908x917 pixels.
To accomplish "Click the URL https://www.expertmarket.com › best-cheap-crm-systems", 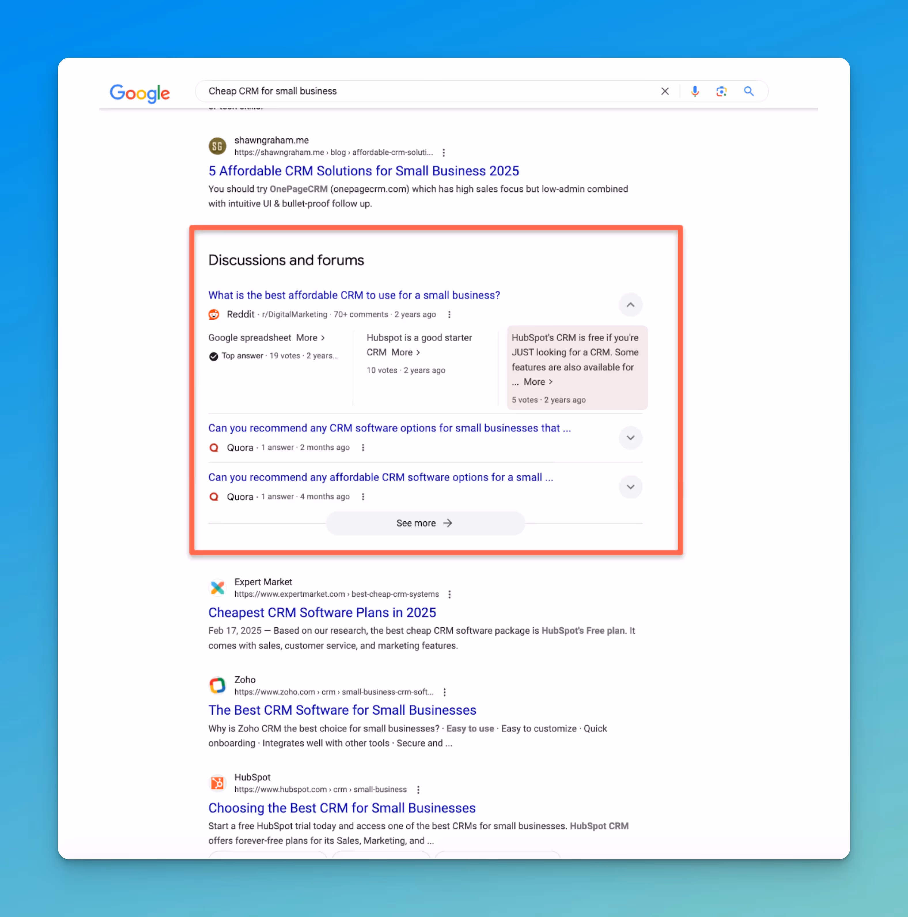I will [336, 594].
